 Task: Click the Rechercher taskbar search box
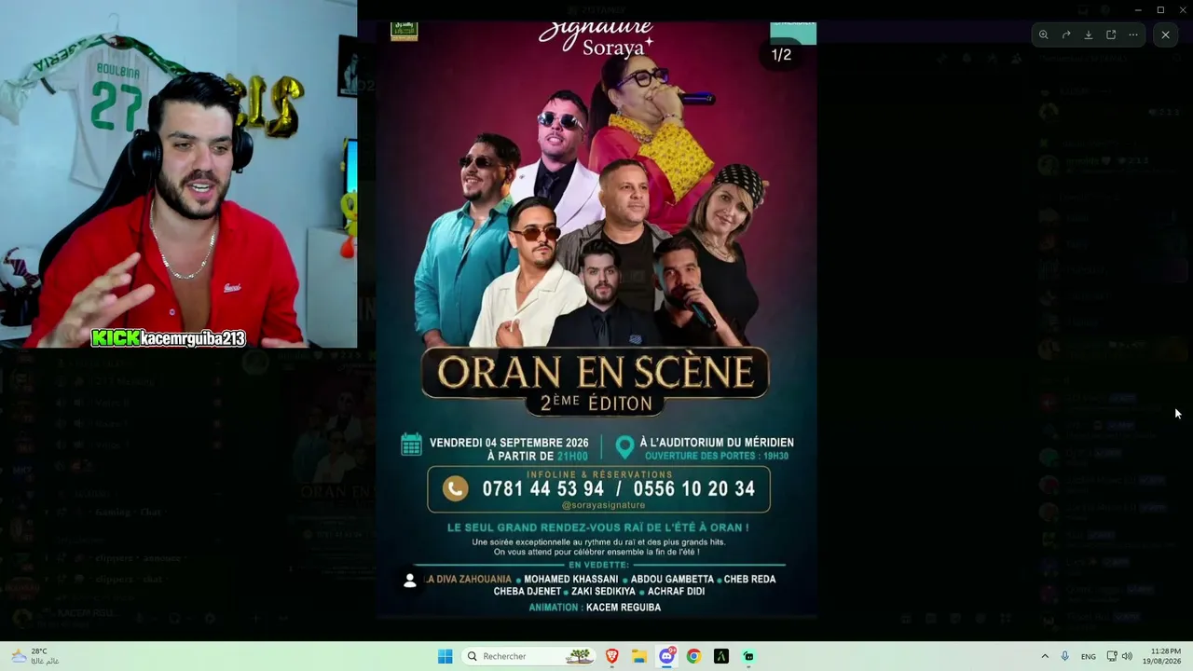528,656
